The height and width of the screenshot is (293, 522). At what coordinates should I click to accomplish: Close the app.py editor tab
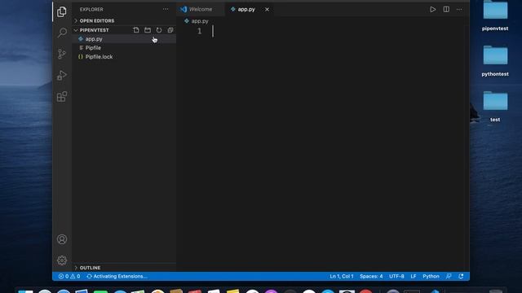click(267, 9)
